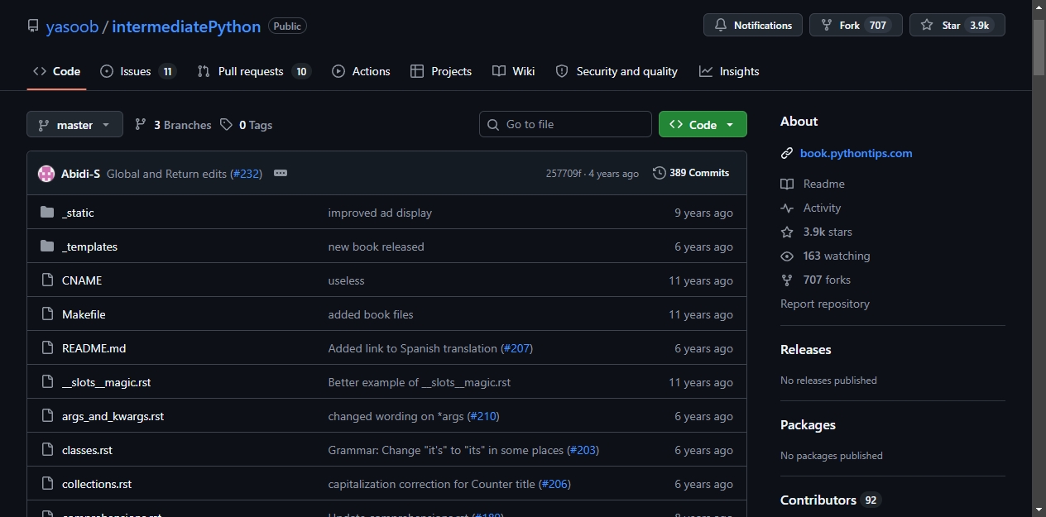This screenshot has height=517, width=1046.
Task: Star this repository
Action: [957, 25]
